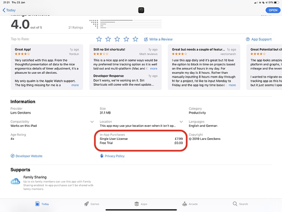Viewport: 282px width, 212px height.
Task: Tap the Privacy Policy hand icon
Action: 102,156
